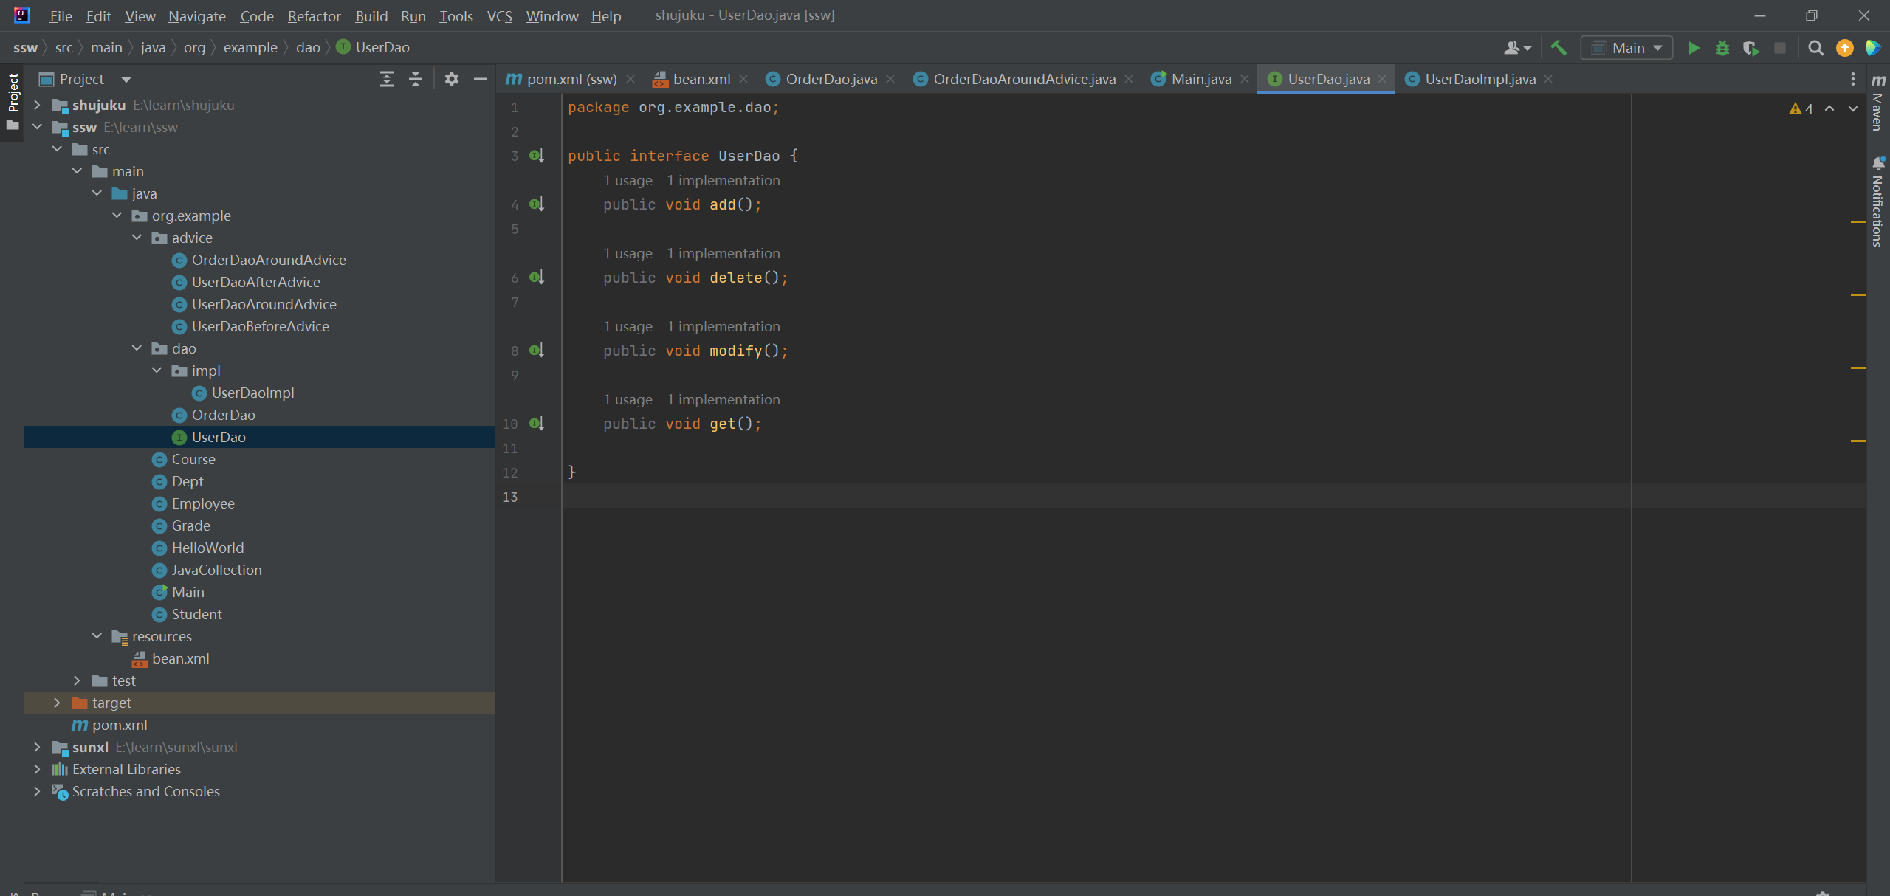
Task: Toggle the Maven side tool window
Action: click(x=1878, y=103)
